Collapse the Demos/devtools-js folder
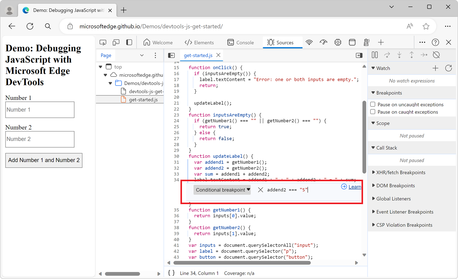The height and width of the screenshot is (279, 458). tap(110, 83)
